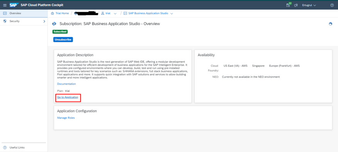Click 'Singapore' region text
Screen dimensions: 338x152
point(258,66)
